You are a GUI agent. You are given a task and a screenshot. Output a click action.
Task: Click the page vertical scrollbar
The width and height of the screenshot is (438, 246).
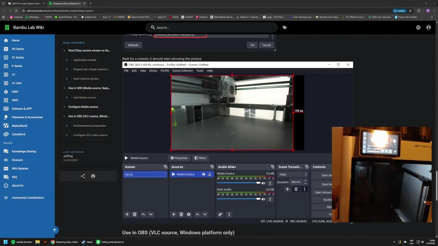437,185
